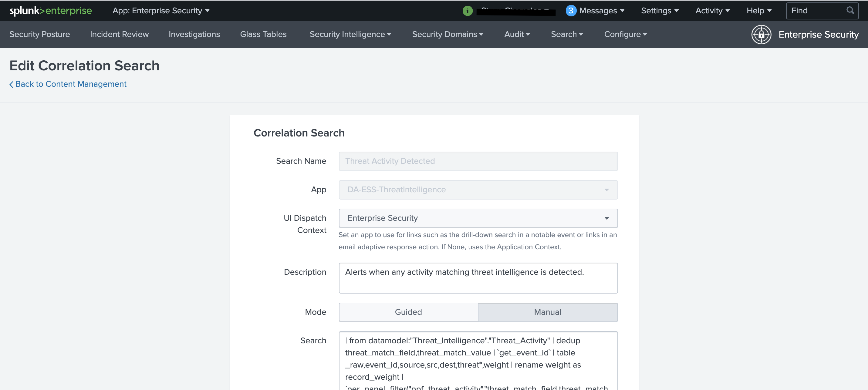Click the redacted user name menu

pos(516,12)
